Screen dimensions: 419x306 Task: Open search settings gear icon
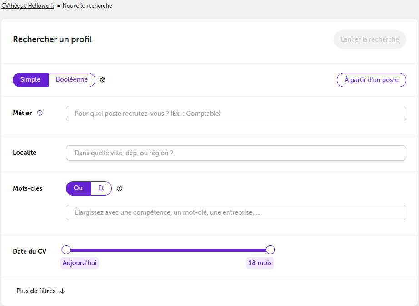[103, 80]
